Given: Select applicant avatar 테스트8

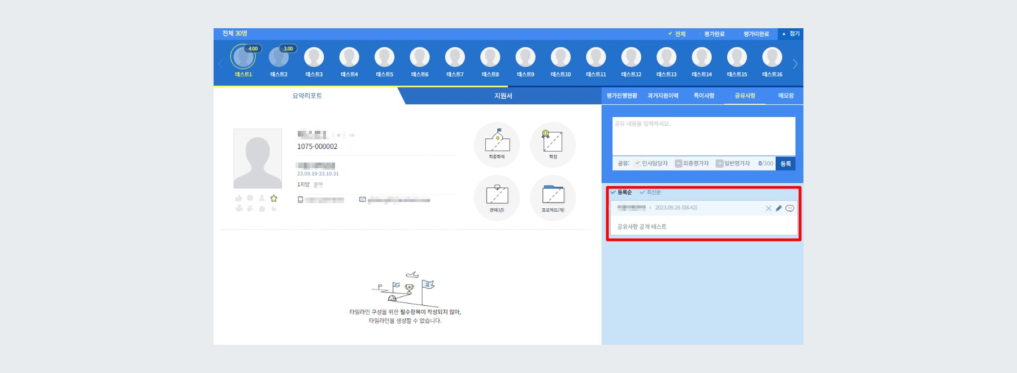Looking at the screenshot, I should pyautogui.click(x=490, y=57).
